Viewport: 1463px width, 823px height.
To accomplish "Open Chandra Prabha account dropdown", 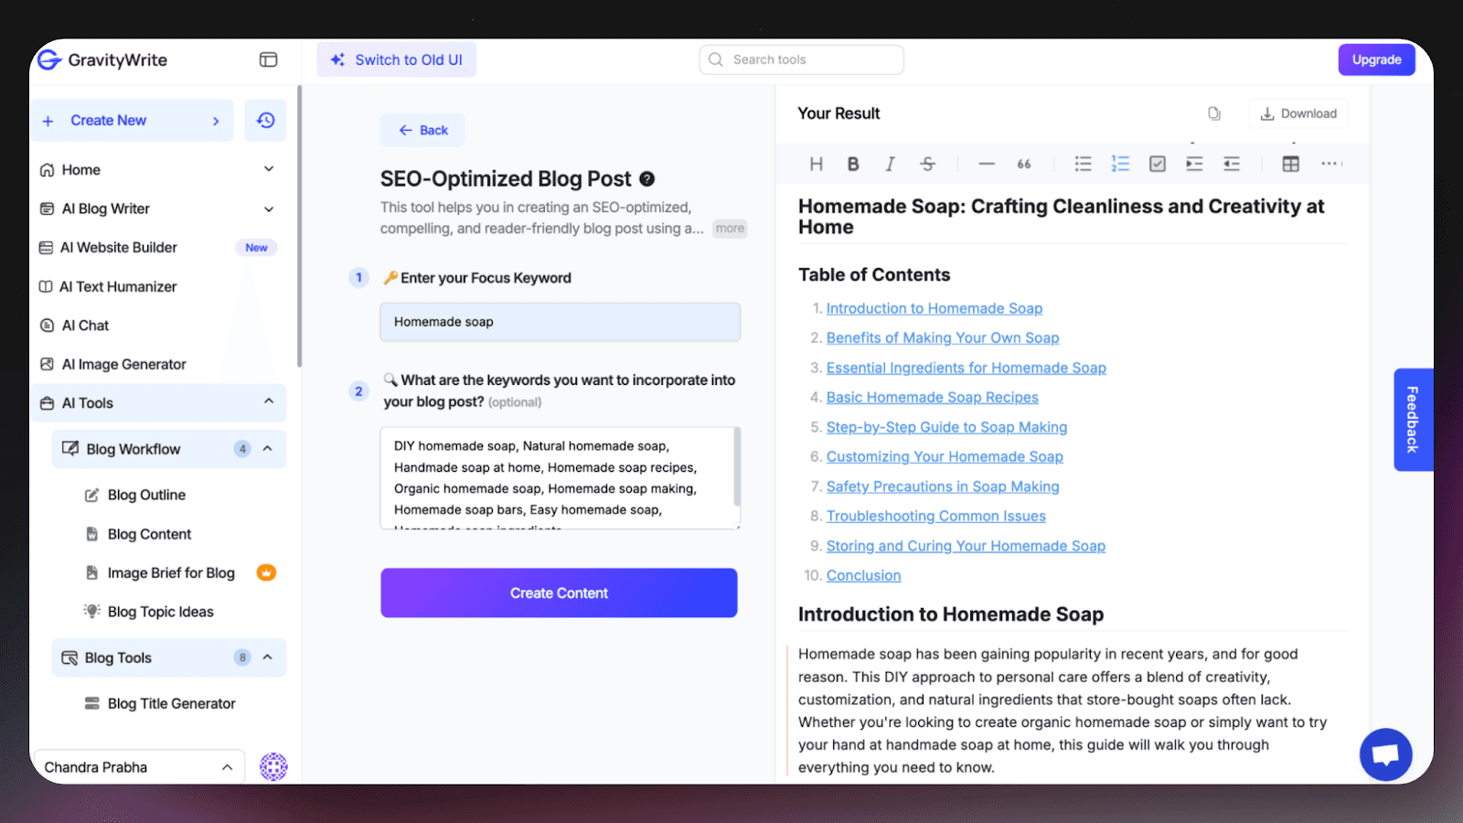I will [138, 767].
